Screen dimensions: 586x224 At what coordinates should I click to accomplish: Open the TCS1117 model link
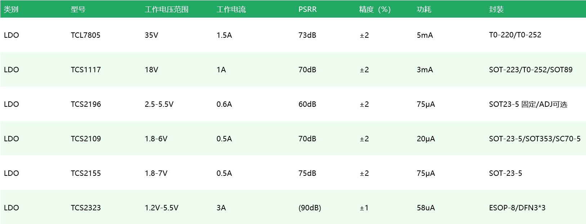tap(86, 70)
